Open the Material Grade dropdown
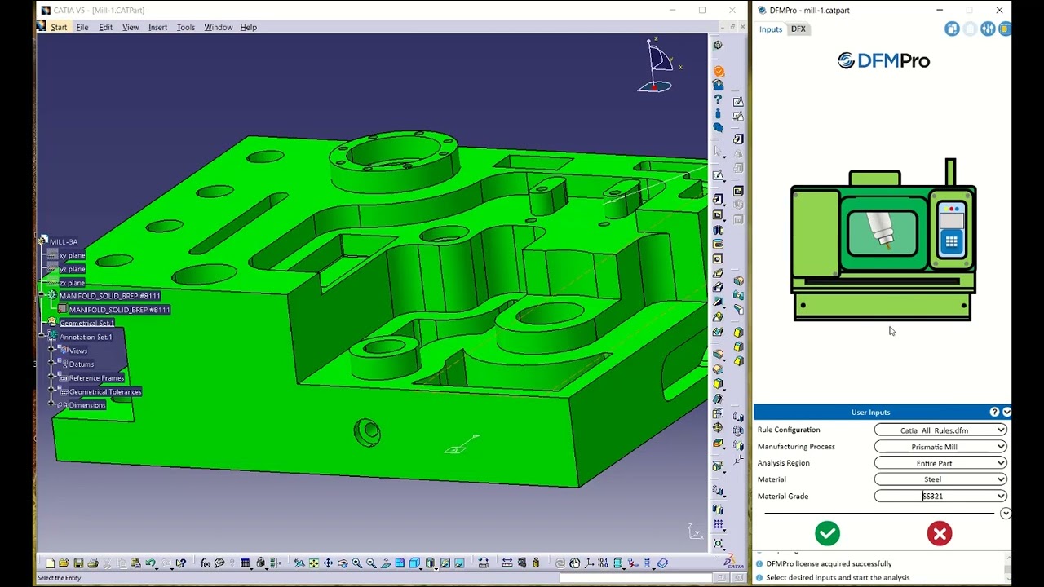The width and height of the screenshot is (1044, 587). coord(940,496)
